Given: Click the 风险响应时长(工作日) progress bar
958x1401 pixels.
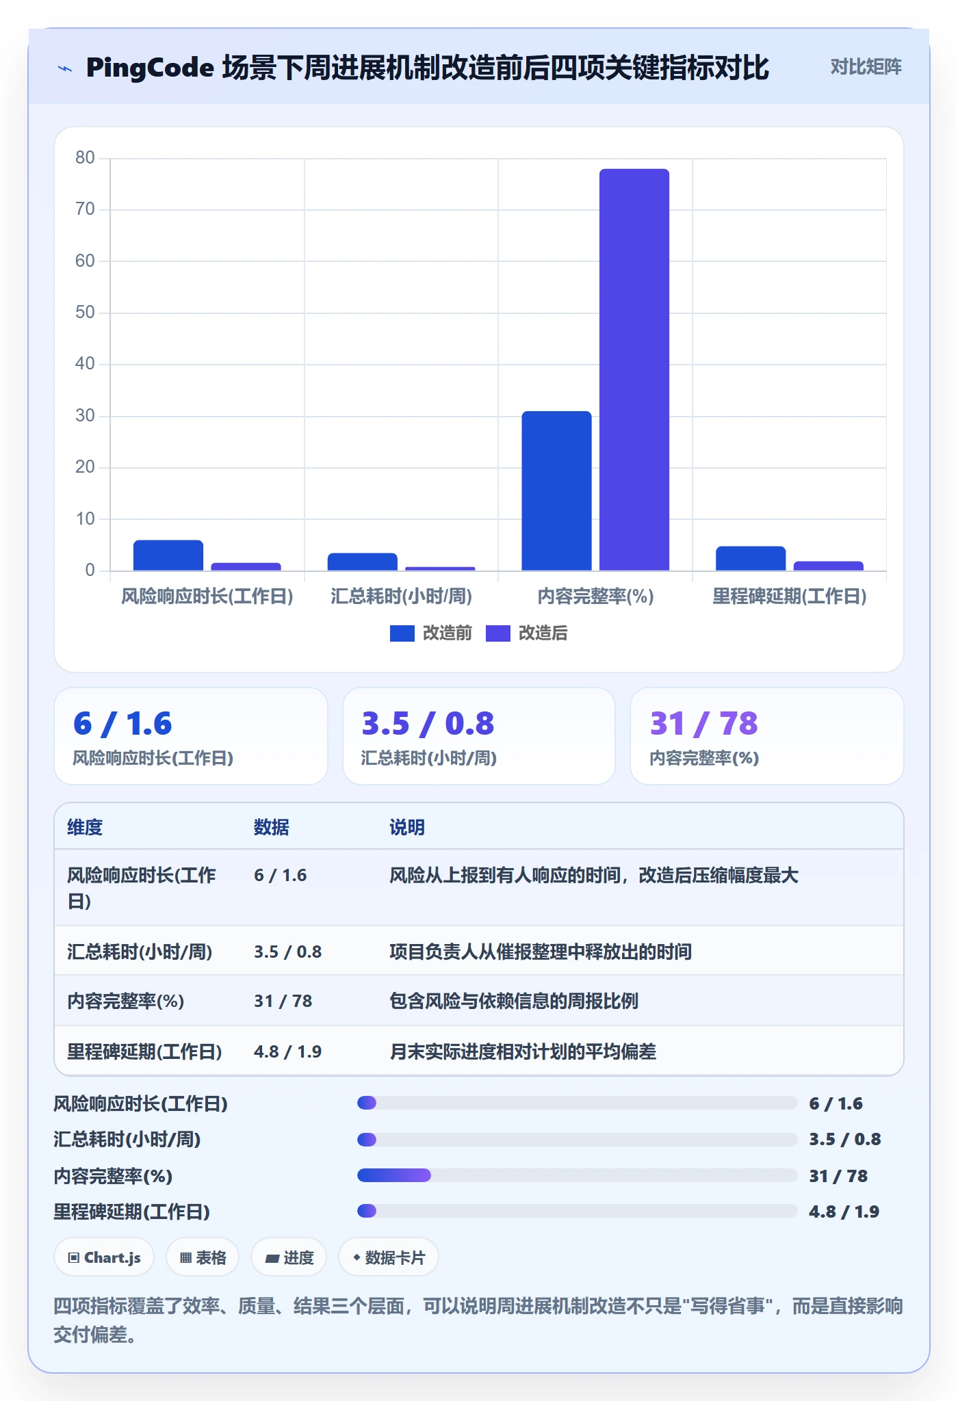Looking at the screenshot, I should tap(577, 1103).
